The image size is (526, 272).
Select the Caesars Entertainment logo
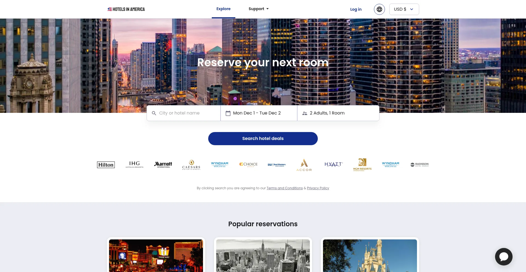(x=191, y=165)
